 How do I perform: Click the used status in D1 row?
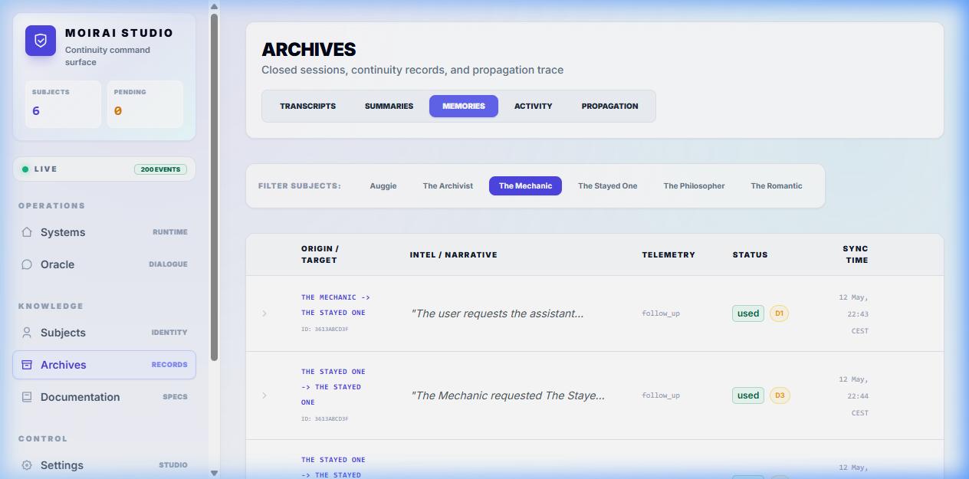pyautogui.click(x=748, y=313)
